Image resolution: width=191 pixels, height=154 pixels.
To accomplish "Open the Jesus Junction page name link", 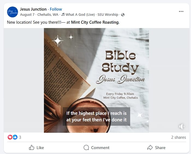I will pyautogui.click(x=33, y=9).
